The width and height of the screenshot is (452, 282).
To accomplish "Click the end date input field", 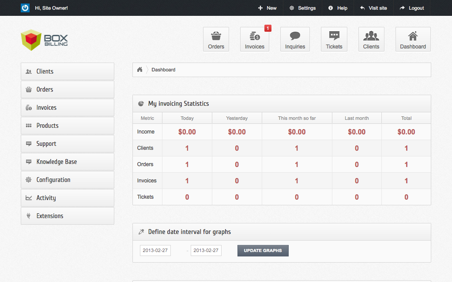I will (206, 250).
